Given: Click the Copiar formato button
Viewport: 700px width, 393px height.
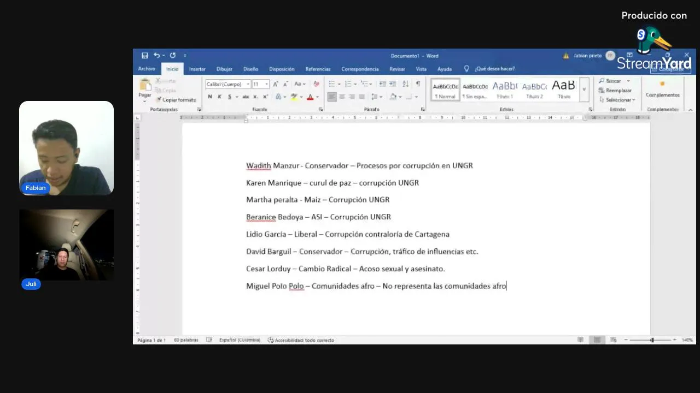Looking at the screenshot, I should (x=176, y=100).
